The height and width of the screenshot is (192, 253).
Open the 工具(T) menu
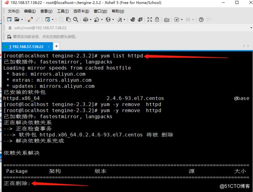(x=63, y=11)
